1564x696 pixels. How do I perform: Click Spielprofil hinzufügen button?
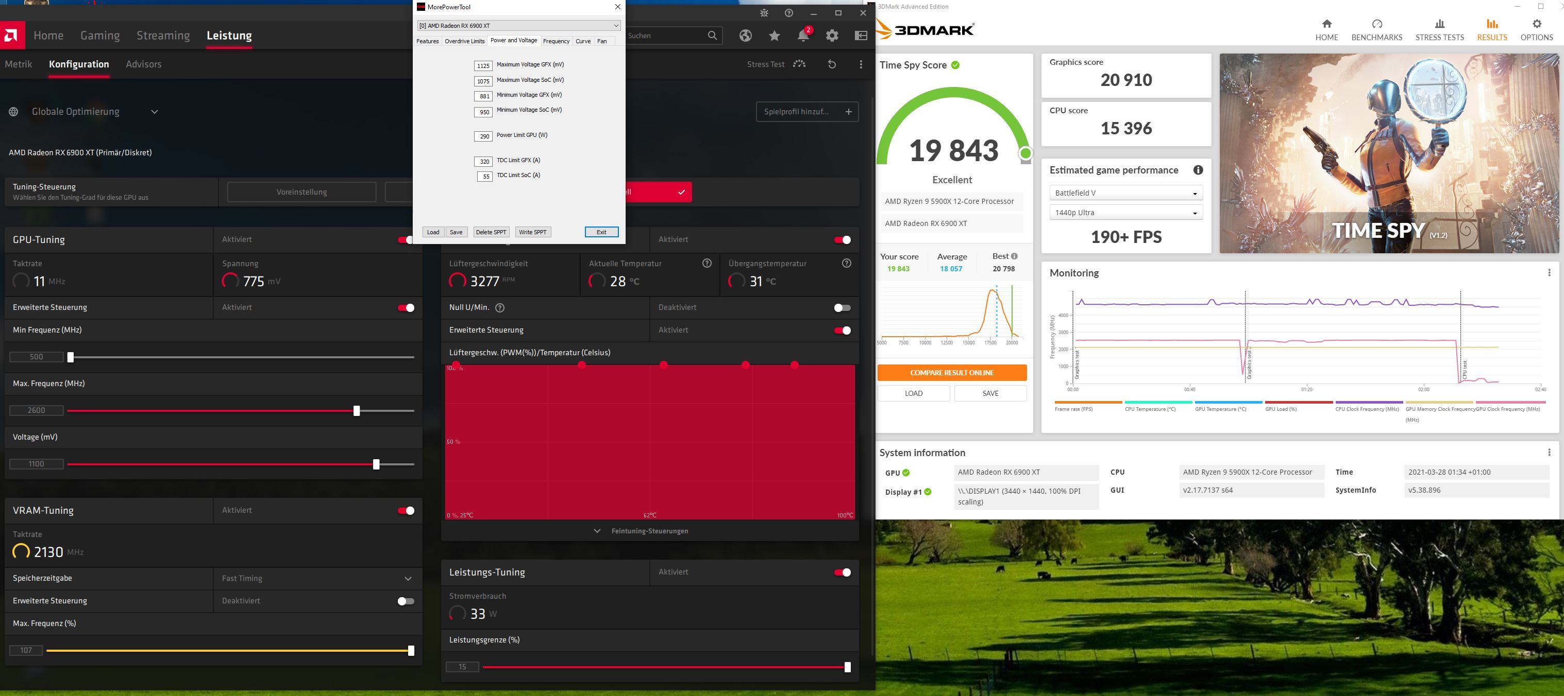(x=807, y=112)
